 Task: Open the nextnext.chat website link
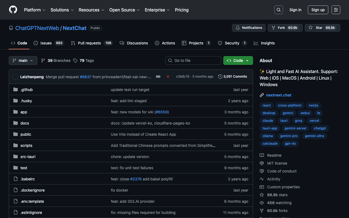[x=279, y=95]
